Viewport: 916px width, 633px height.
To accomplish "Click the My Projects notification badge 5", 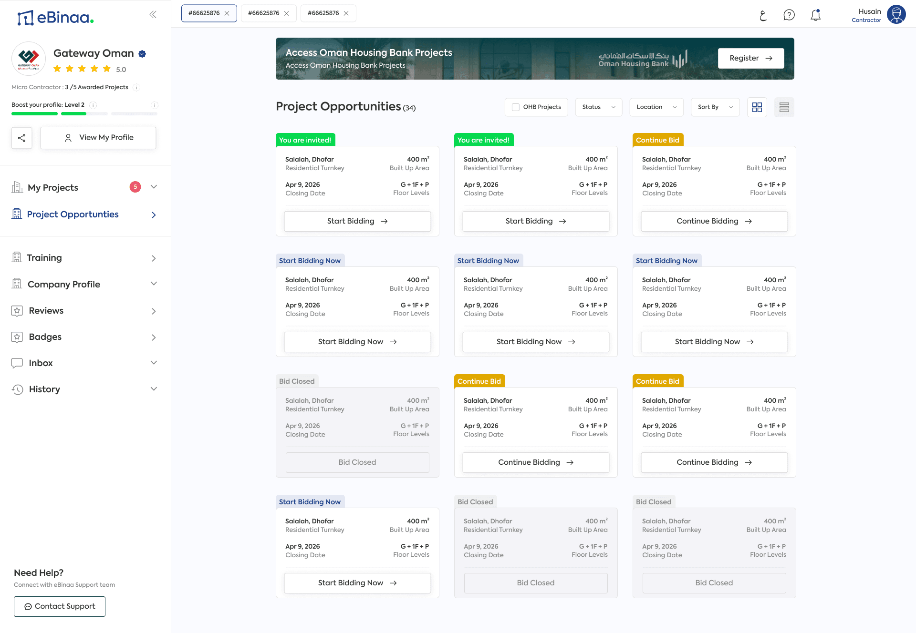I will tap(135, 187).
